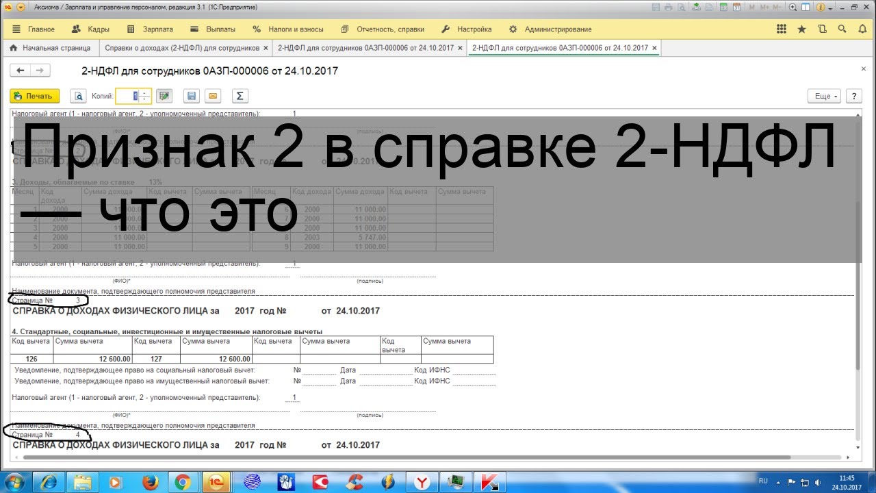Click income code cell 2003
The image size is (876, 493).
(312, 238)
